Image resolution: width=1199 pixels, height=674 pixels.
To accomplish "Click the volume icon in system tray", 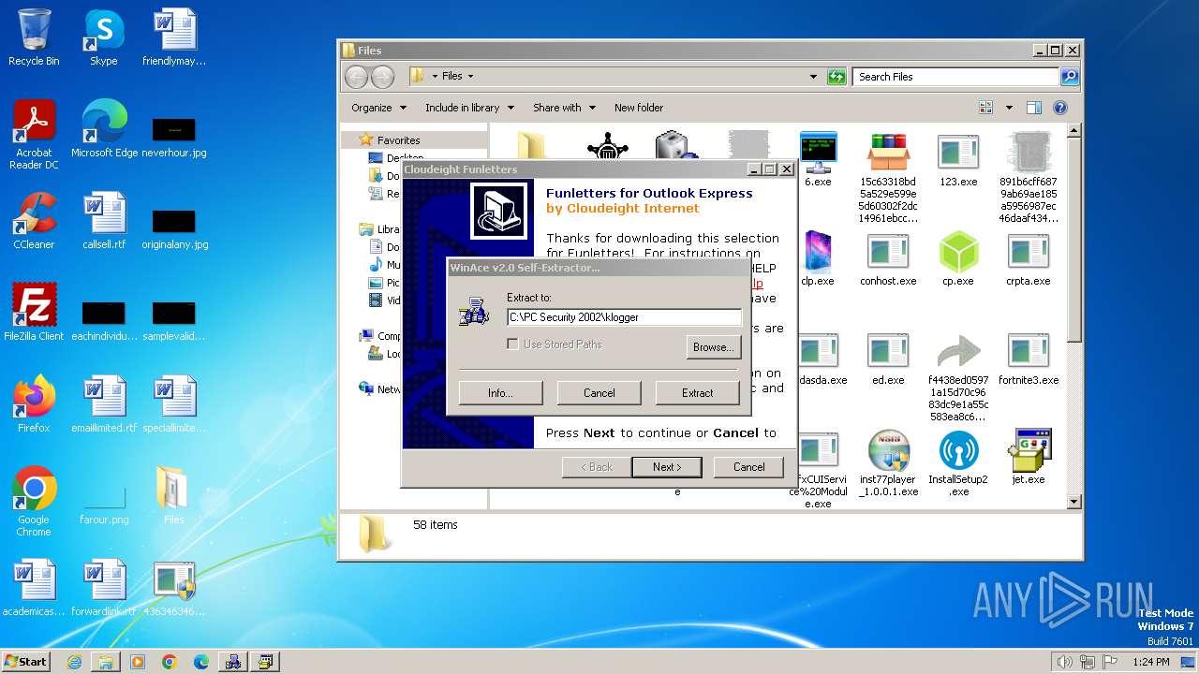I will click(1064, 662).
